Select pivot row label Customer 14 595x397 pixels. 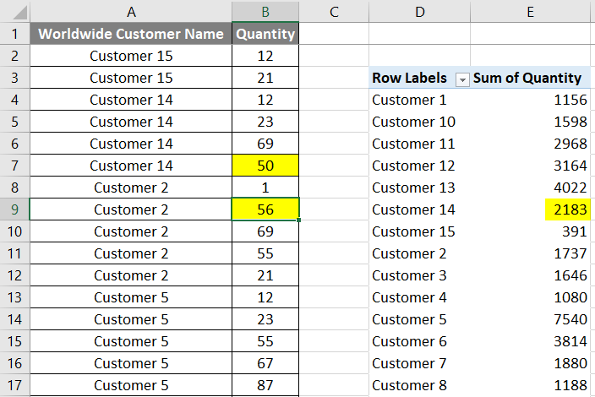[420, 209]
